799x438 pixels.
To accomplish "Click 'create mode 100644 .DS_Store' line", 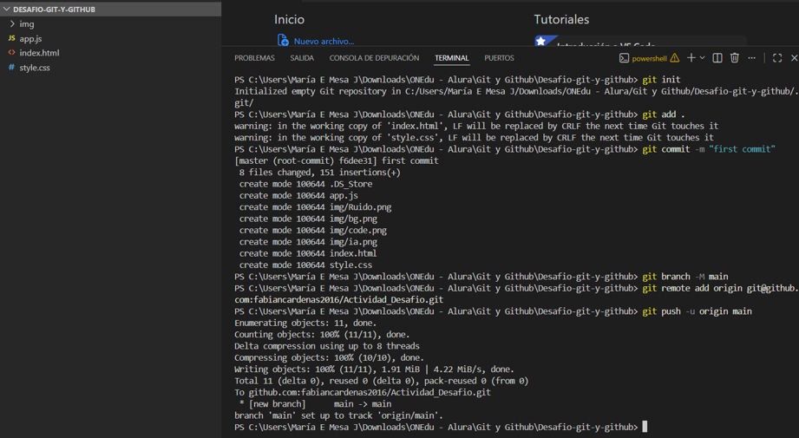I will pyautogui.click(x=305, y=184).
